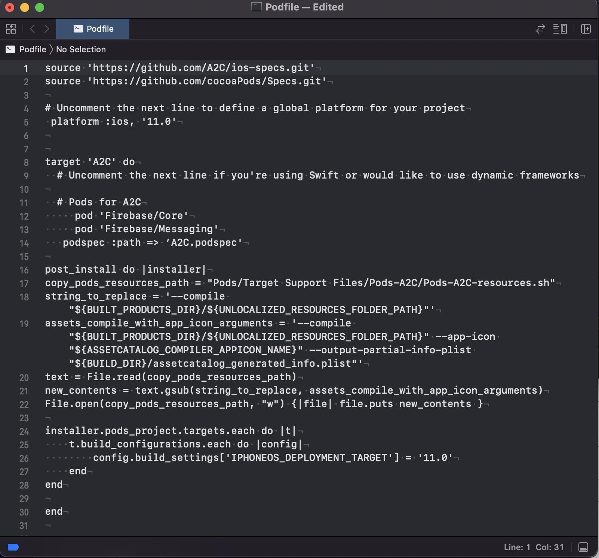Screen dimensions: 599x558
Task: Click the pod 'Firebase/Messaging' line
Action: pos(147,229)
